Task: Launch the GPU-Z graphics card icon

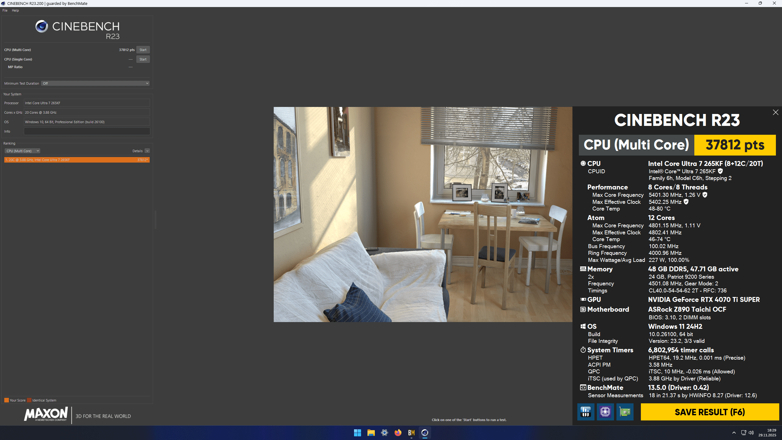Action: (625, 412)
